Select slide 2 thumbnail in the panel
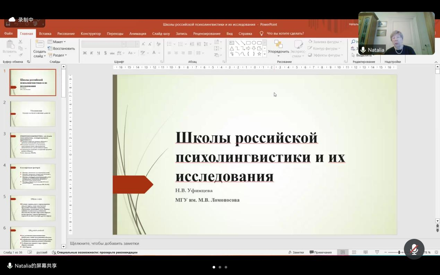The width and height of the screenshot is (440, 275). (x=33, y=114)
